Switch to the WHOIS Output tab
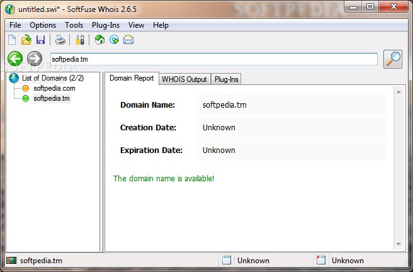Viewport: 413px width, 272px height. pyautogui.click(x=184, y=79)
